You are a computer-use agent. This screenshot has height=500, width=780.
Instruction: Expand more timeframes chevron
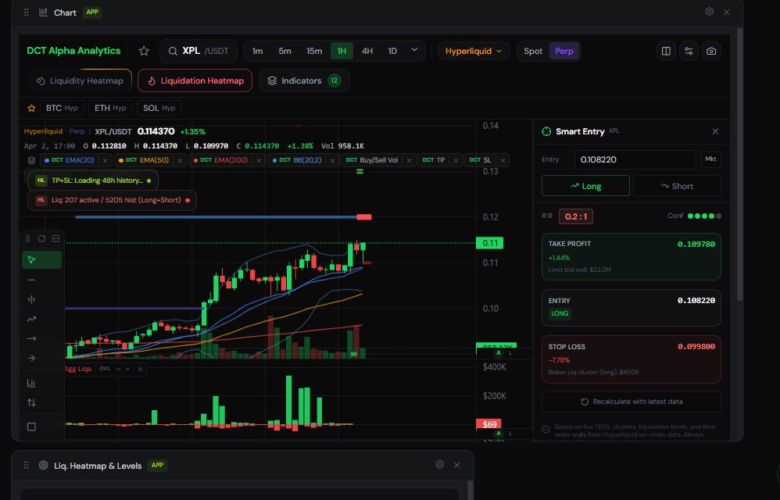[x=414, y=50]
